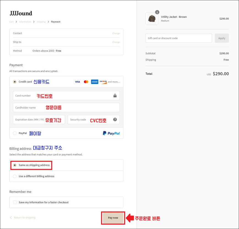Click the 'Billing address' section heading
Viewport: 239px width, 229px height.
20,149
